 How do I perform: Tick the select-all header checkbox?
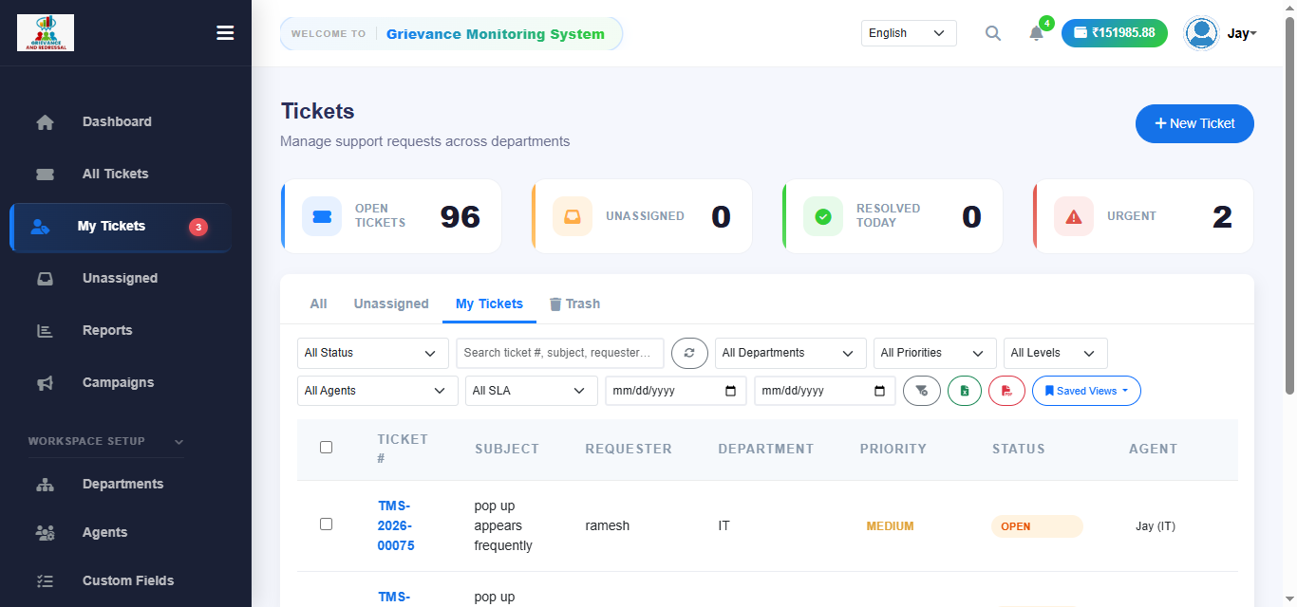[x=326, y=448]
